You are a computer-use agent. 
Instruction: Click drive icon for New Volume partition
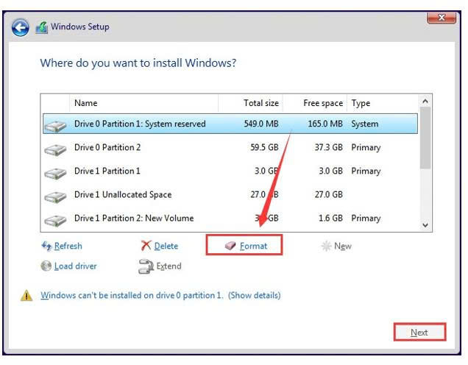55,221
